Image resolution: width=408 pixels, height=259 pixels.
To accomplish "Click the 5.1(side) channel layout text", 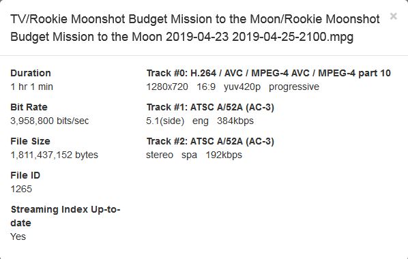I will click(x=165, y=121).
